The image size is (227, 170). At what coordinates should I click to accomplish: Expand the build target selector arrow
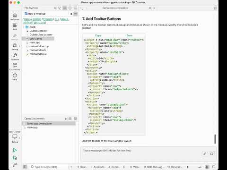point(19,138)
